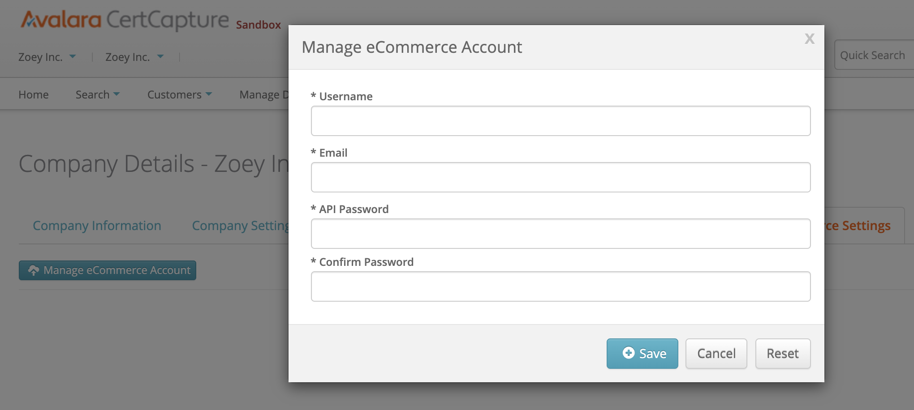Expand the first Zoey Inc. dropdown

click(47, 57)
